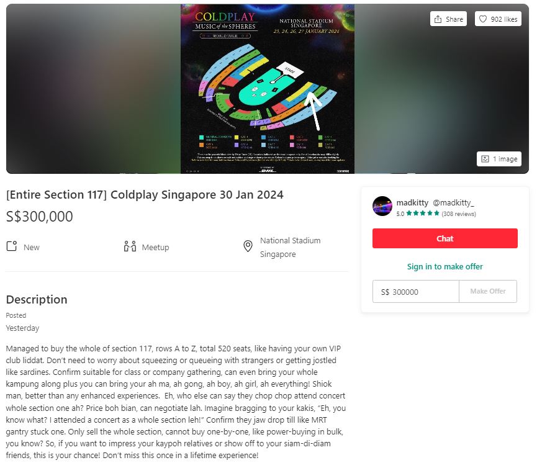View the 308 reviews link

click(x=459, y=214)
